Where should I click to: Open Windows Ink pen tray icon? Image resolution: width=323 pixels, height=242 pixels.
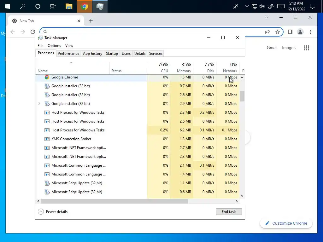coord(271,6)
